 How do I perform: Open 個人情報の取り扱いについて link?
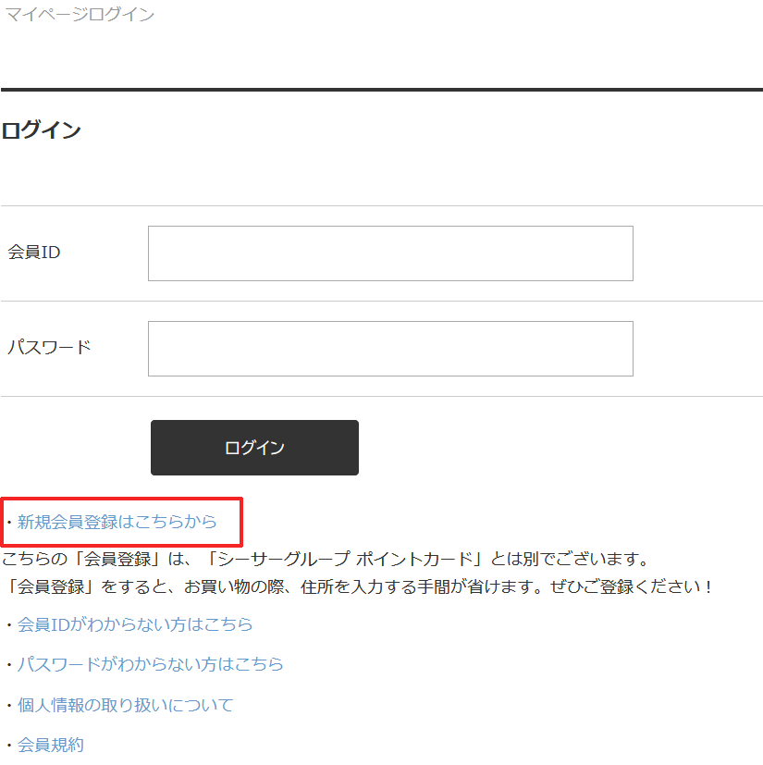click(125, 705)
